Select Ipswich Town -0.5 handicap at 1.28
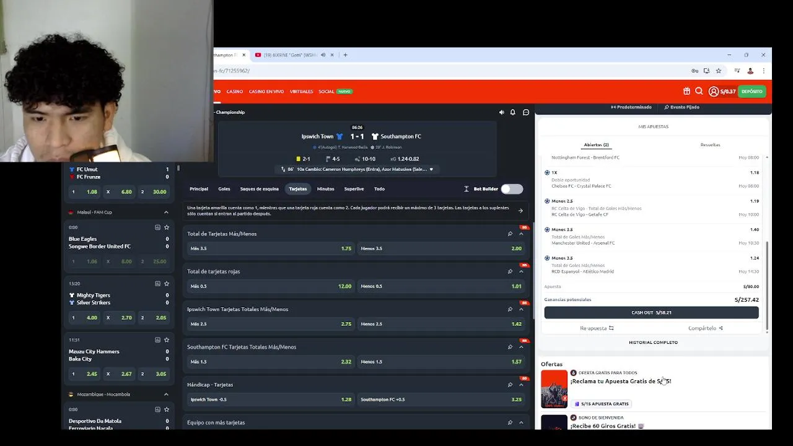 271,400
